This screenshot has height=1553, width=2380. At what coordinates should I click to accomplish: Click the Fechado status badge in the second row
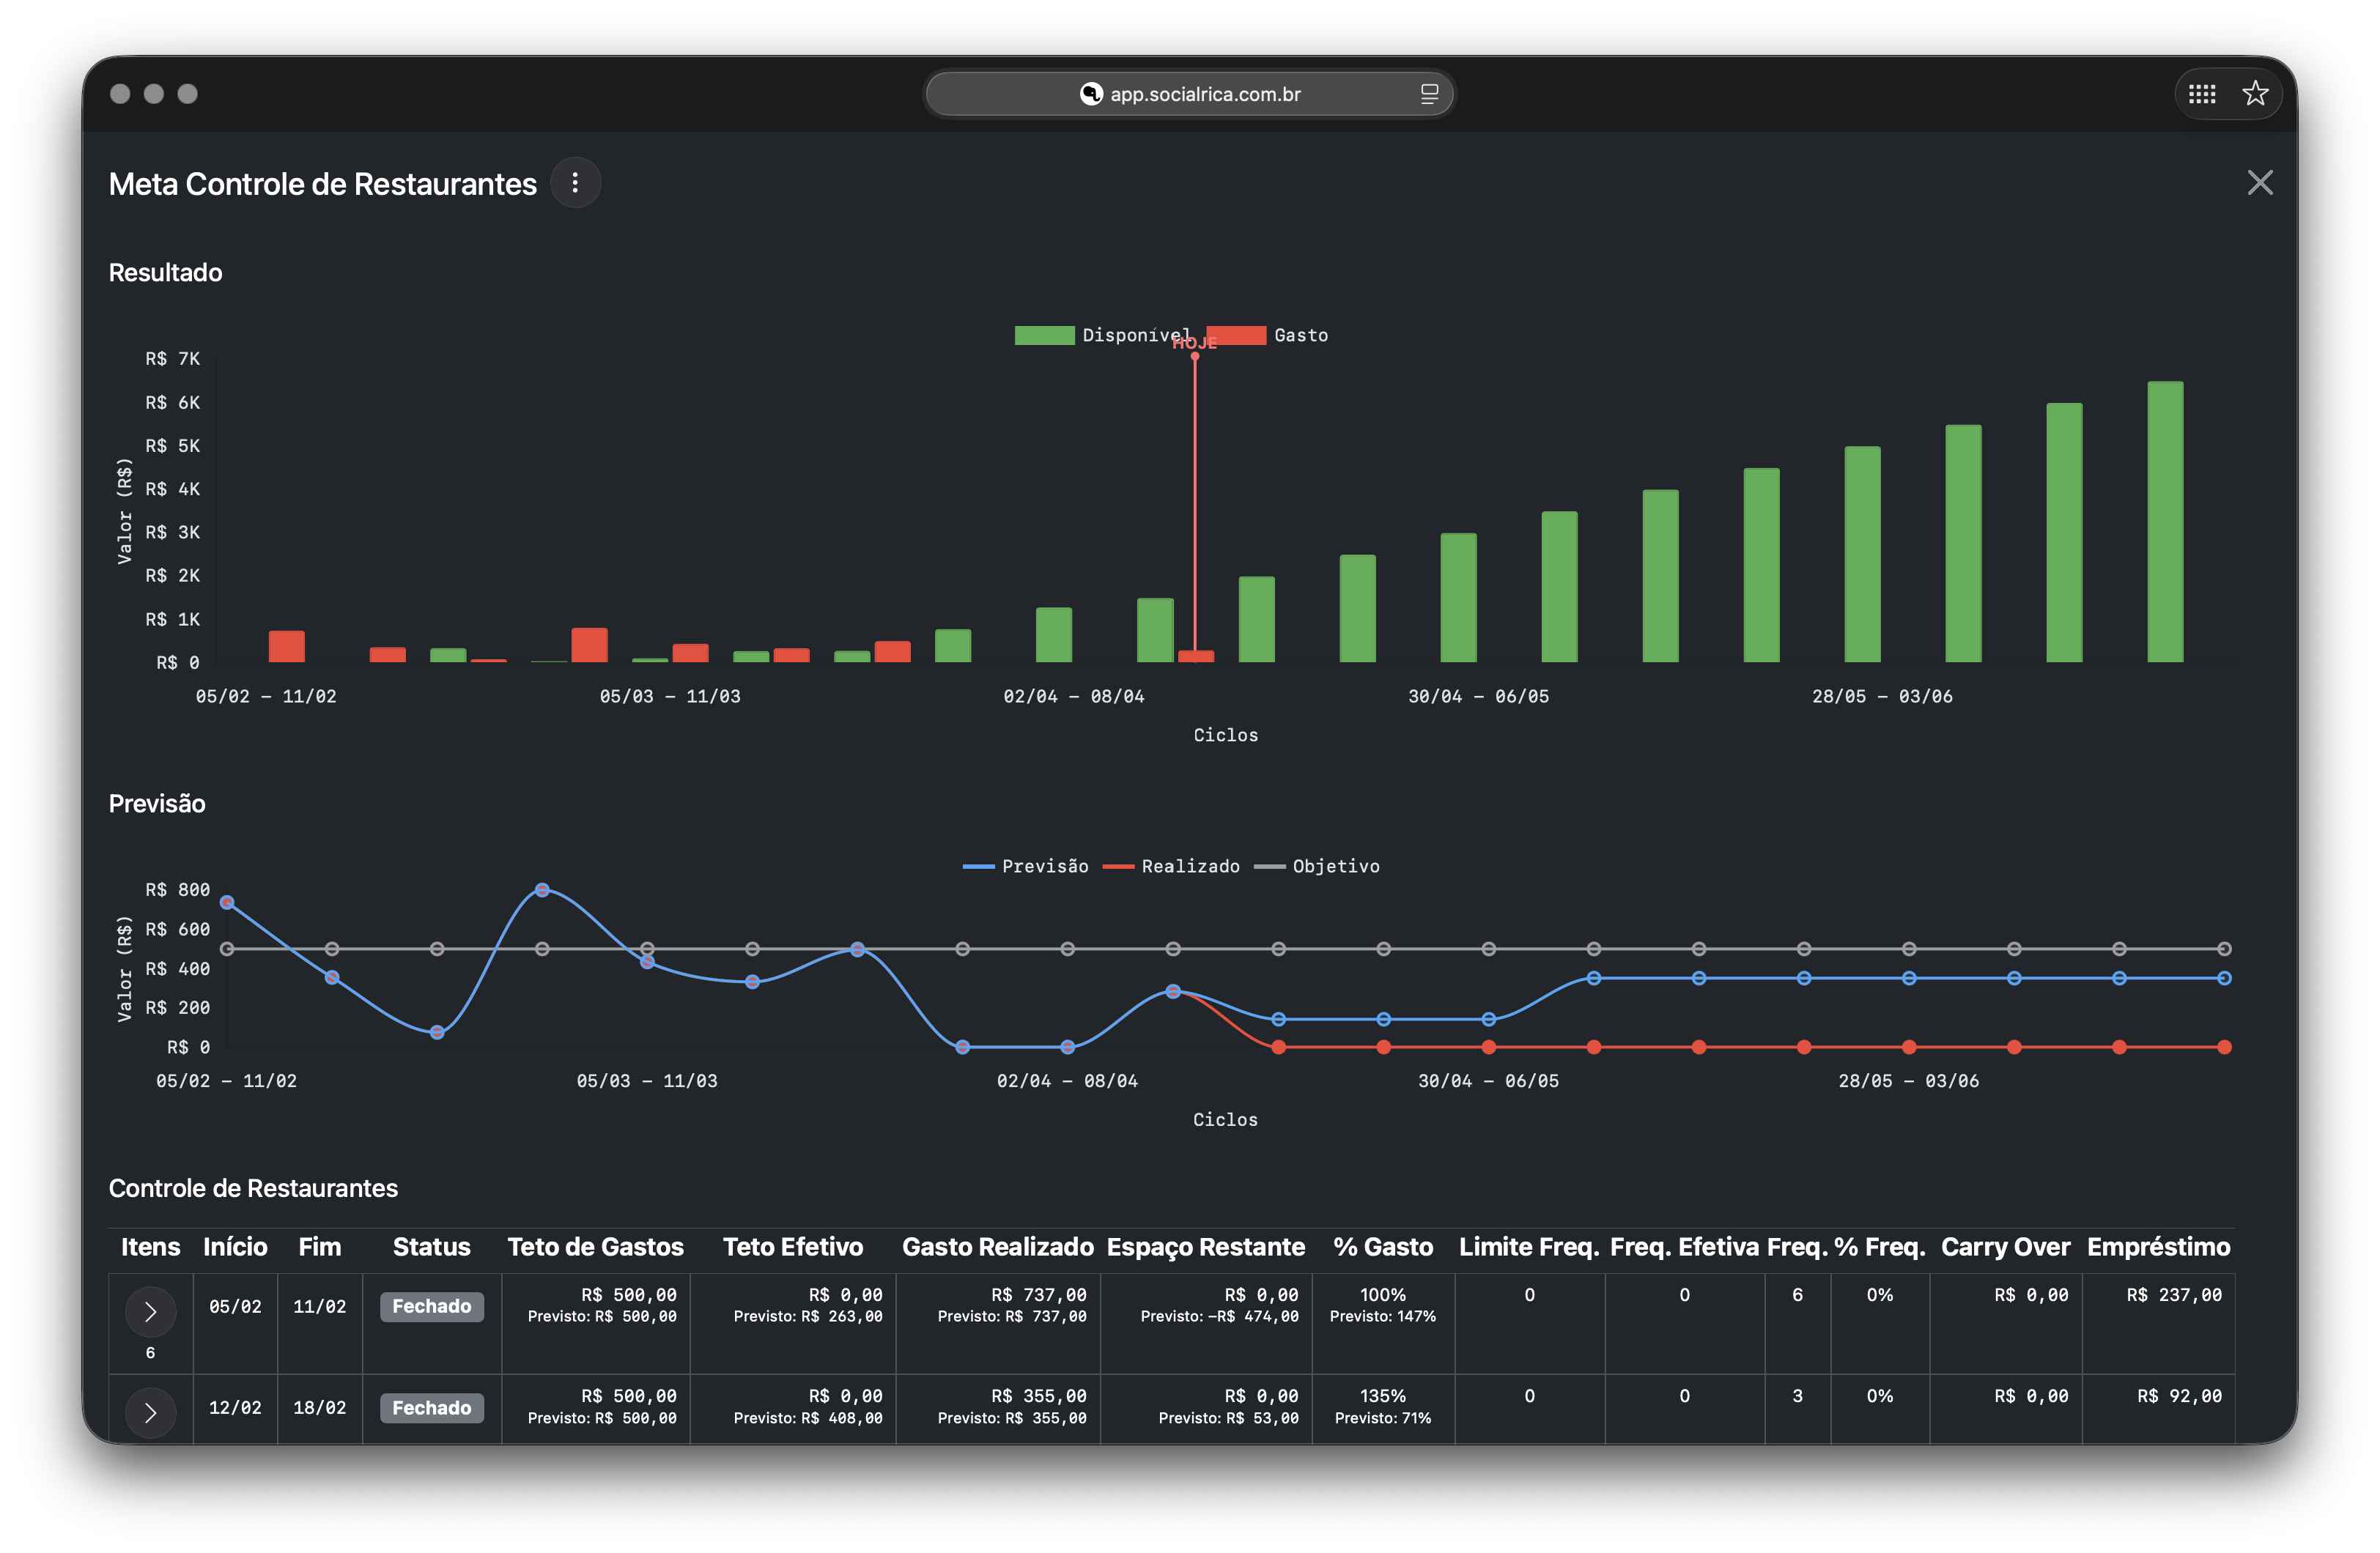pyautogui.click(x=431, y=1407)
